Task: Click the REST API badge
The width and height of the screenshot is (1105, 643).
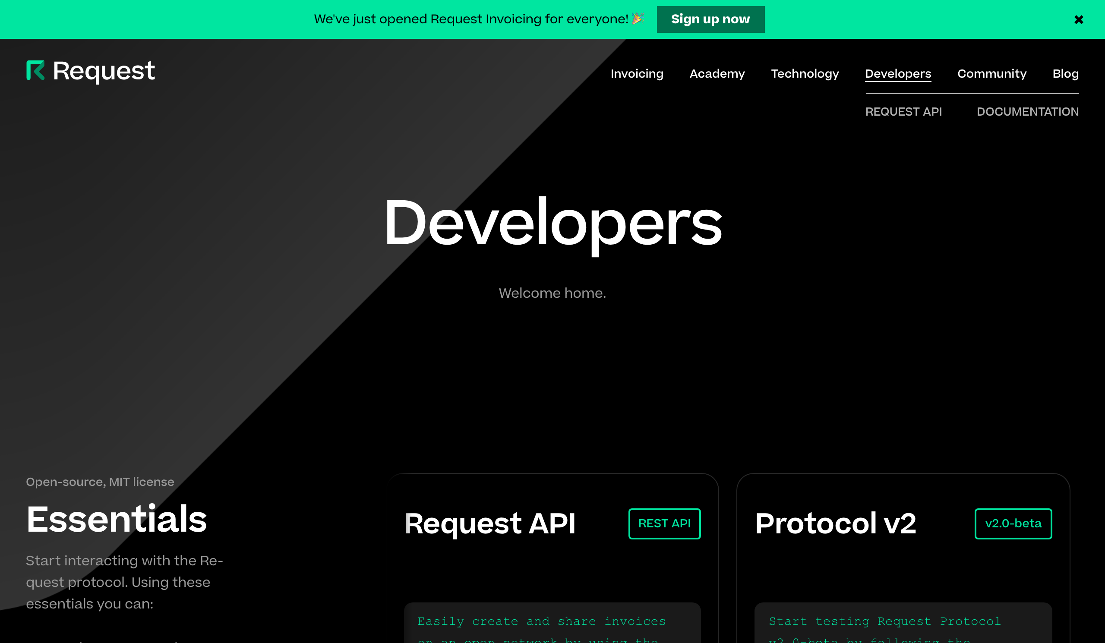Action: pyautogui.click(x=664, y=523)
